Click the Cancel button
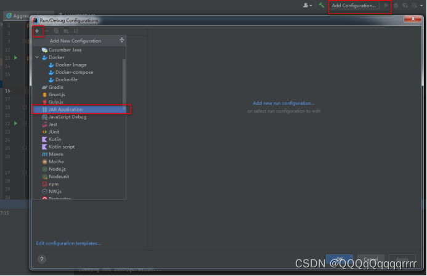This screenshot has width=427, height=276. point(371,259)
